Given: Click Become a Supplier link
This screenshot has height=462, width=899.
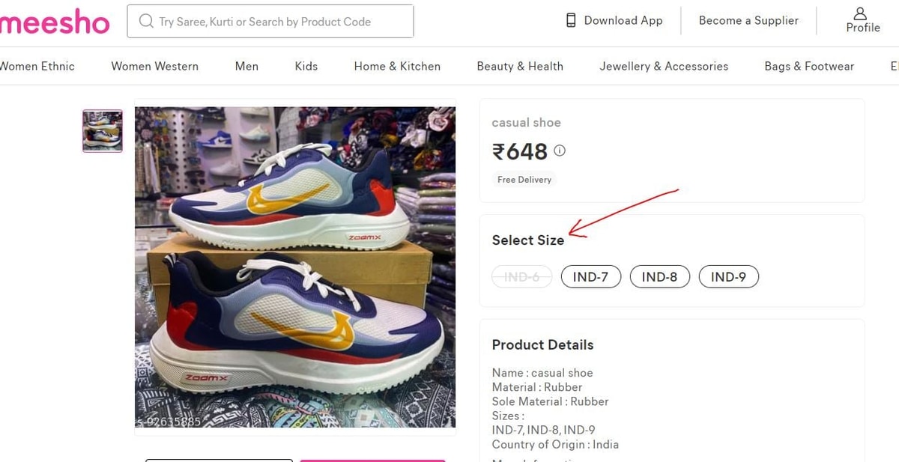Looking at the screenshot, I should [x=748, y=20].
